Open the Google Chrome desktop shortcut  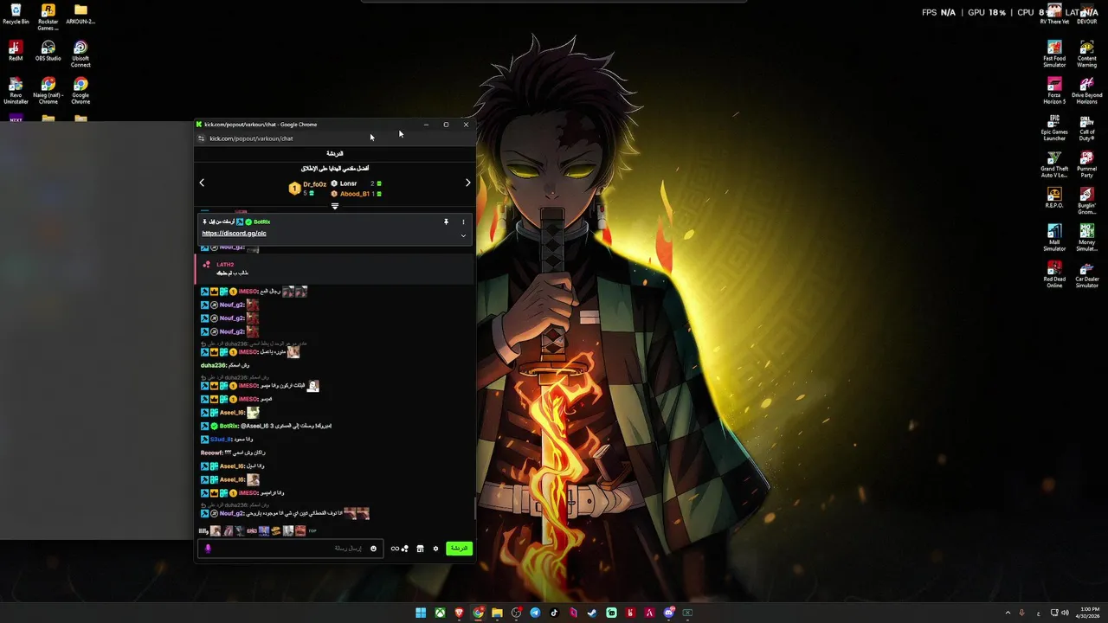pyautogui.click(x=81, y=91)
